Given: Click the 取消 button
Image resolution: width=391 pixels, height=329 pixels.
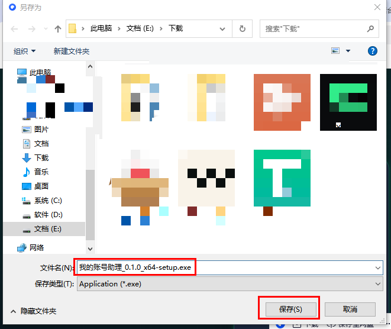Looking at the screenshot, I should [350, 309].
